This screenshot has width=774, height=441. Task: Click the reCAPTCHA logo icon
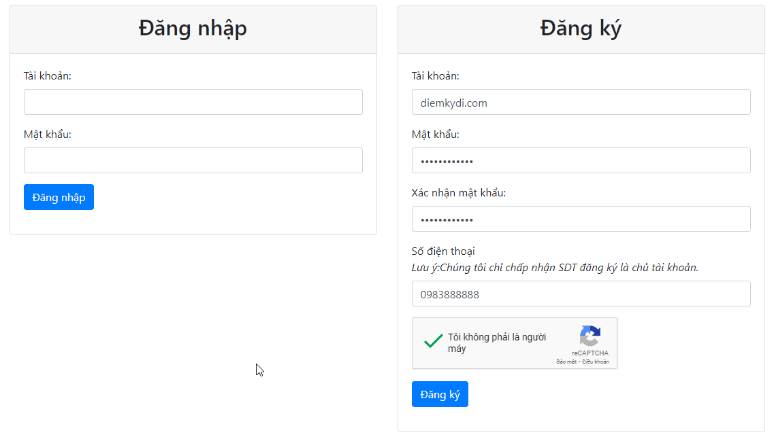(590, 336)
